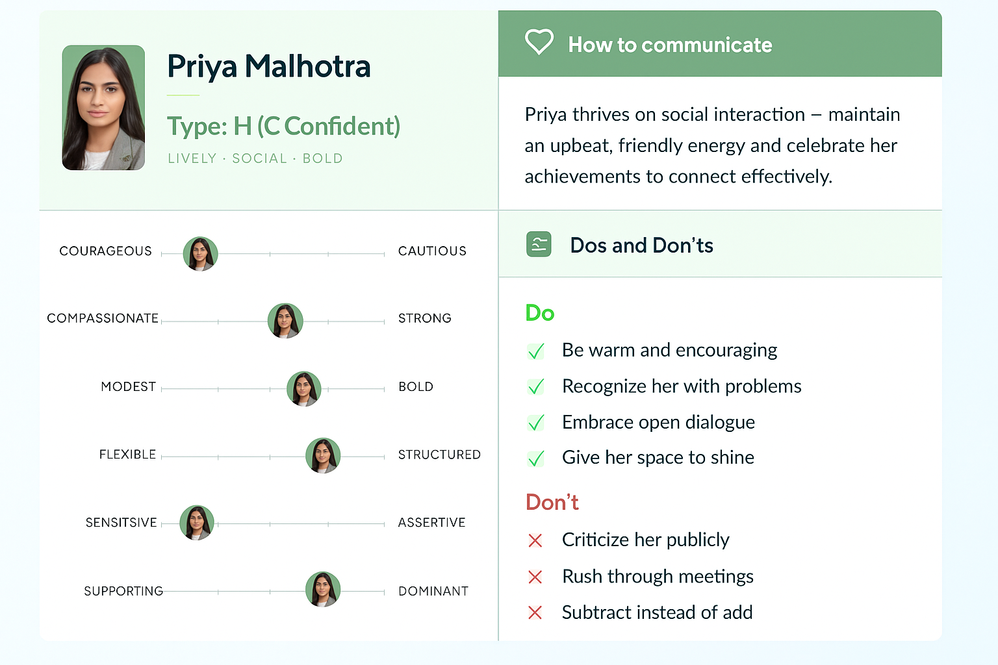Click the Courageous–Cautious slider avatar
Image resolution: width=998 pixels, height=665 pixels.
click(x=200, y=253)
